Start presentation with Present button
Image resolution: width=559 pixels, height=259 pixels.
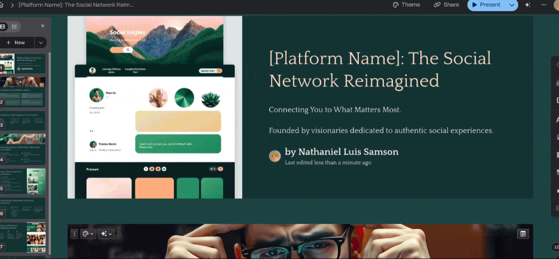pyautogui.click(x=485, y=4)
